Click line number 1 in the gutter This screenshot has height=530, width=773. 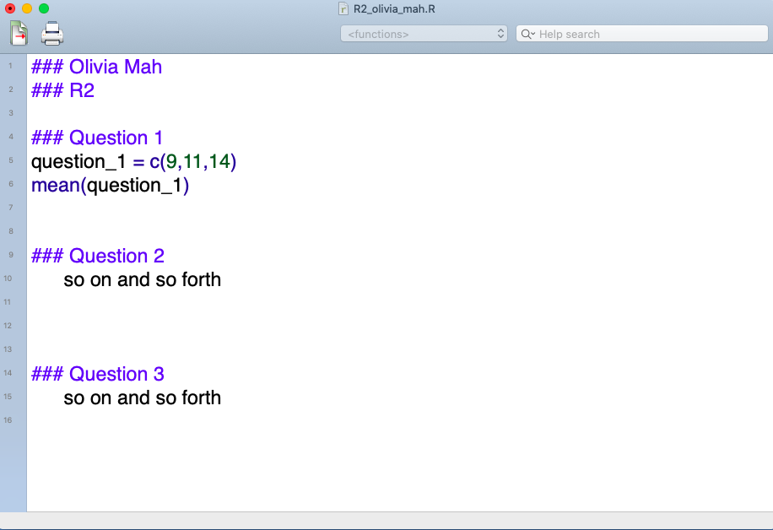[10, 66]
